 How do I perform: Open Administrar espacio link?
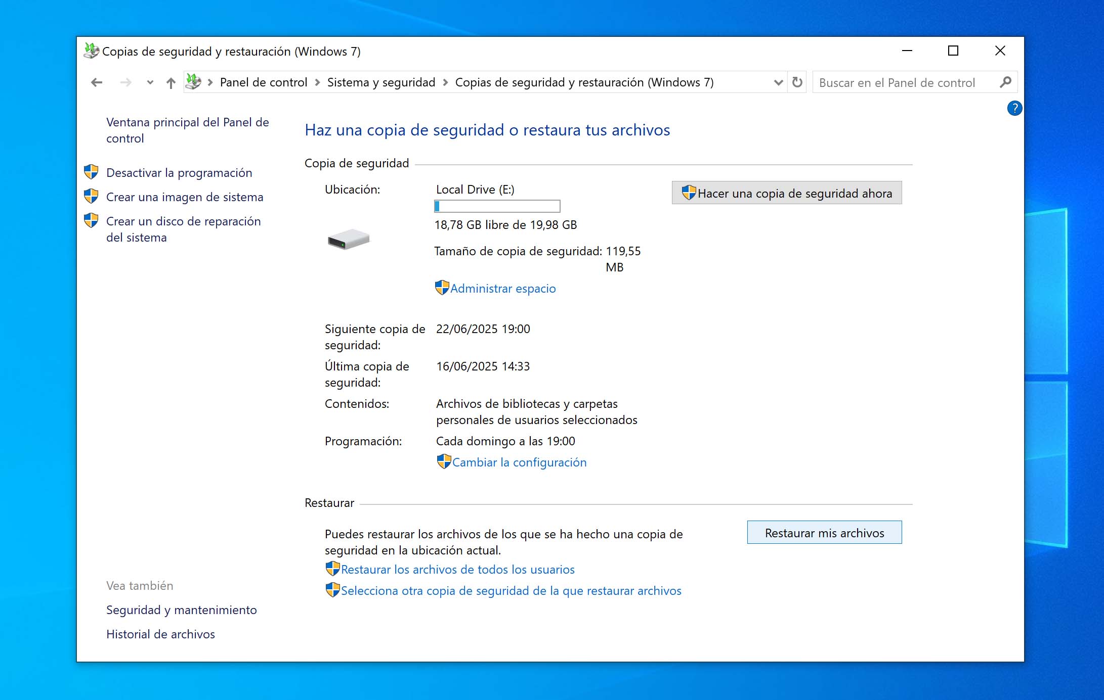tap(503, 289)
